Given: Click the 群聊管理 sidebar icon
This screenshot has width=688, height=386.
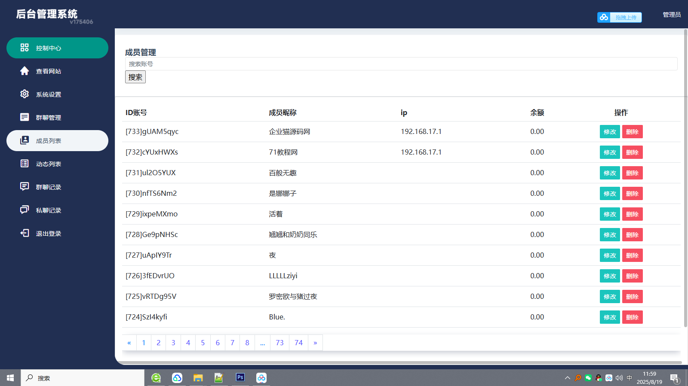Looking at the screenshot, I should (25, 117).
